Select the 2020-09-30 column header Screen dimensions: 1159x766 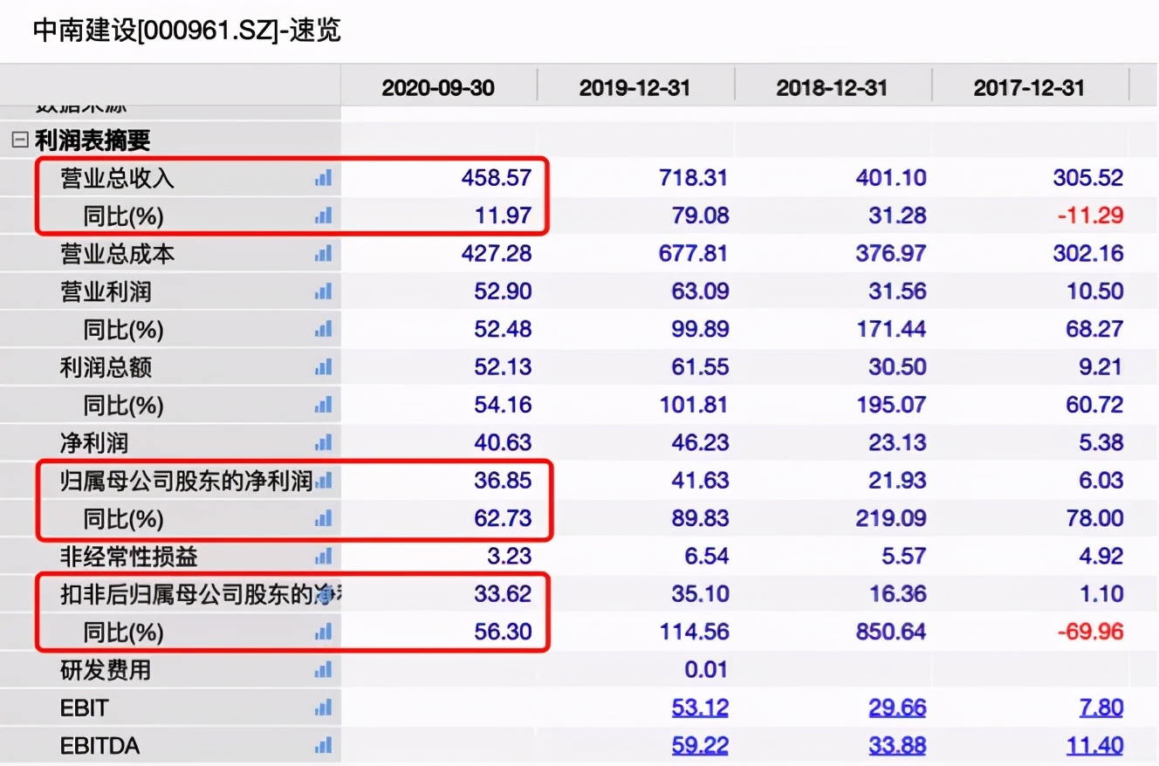tap(438, 87)
